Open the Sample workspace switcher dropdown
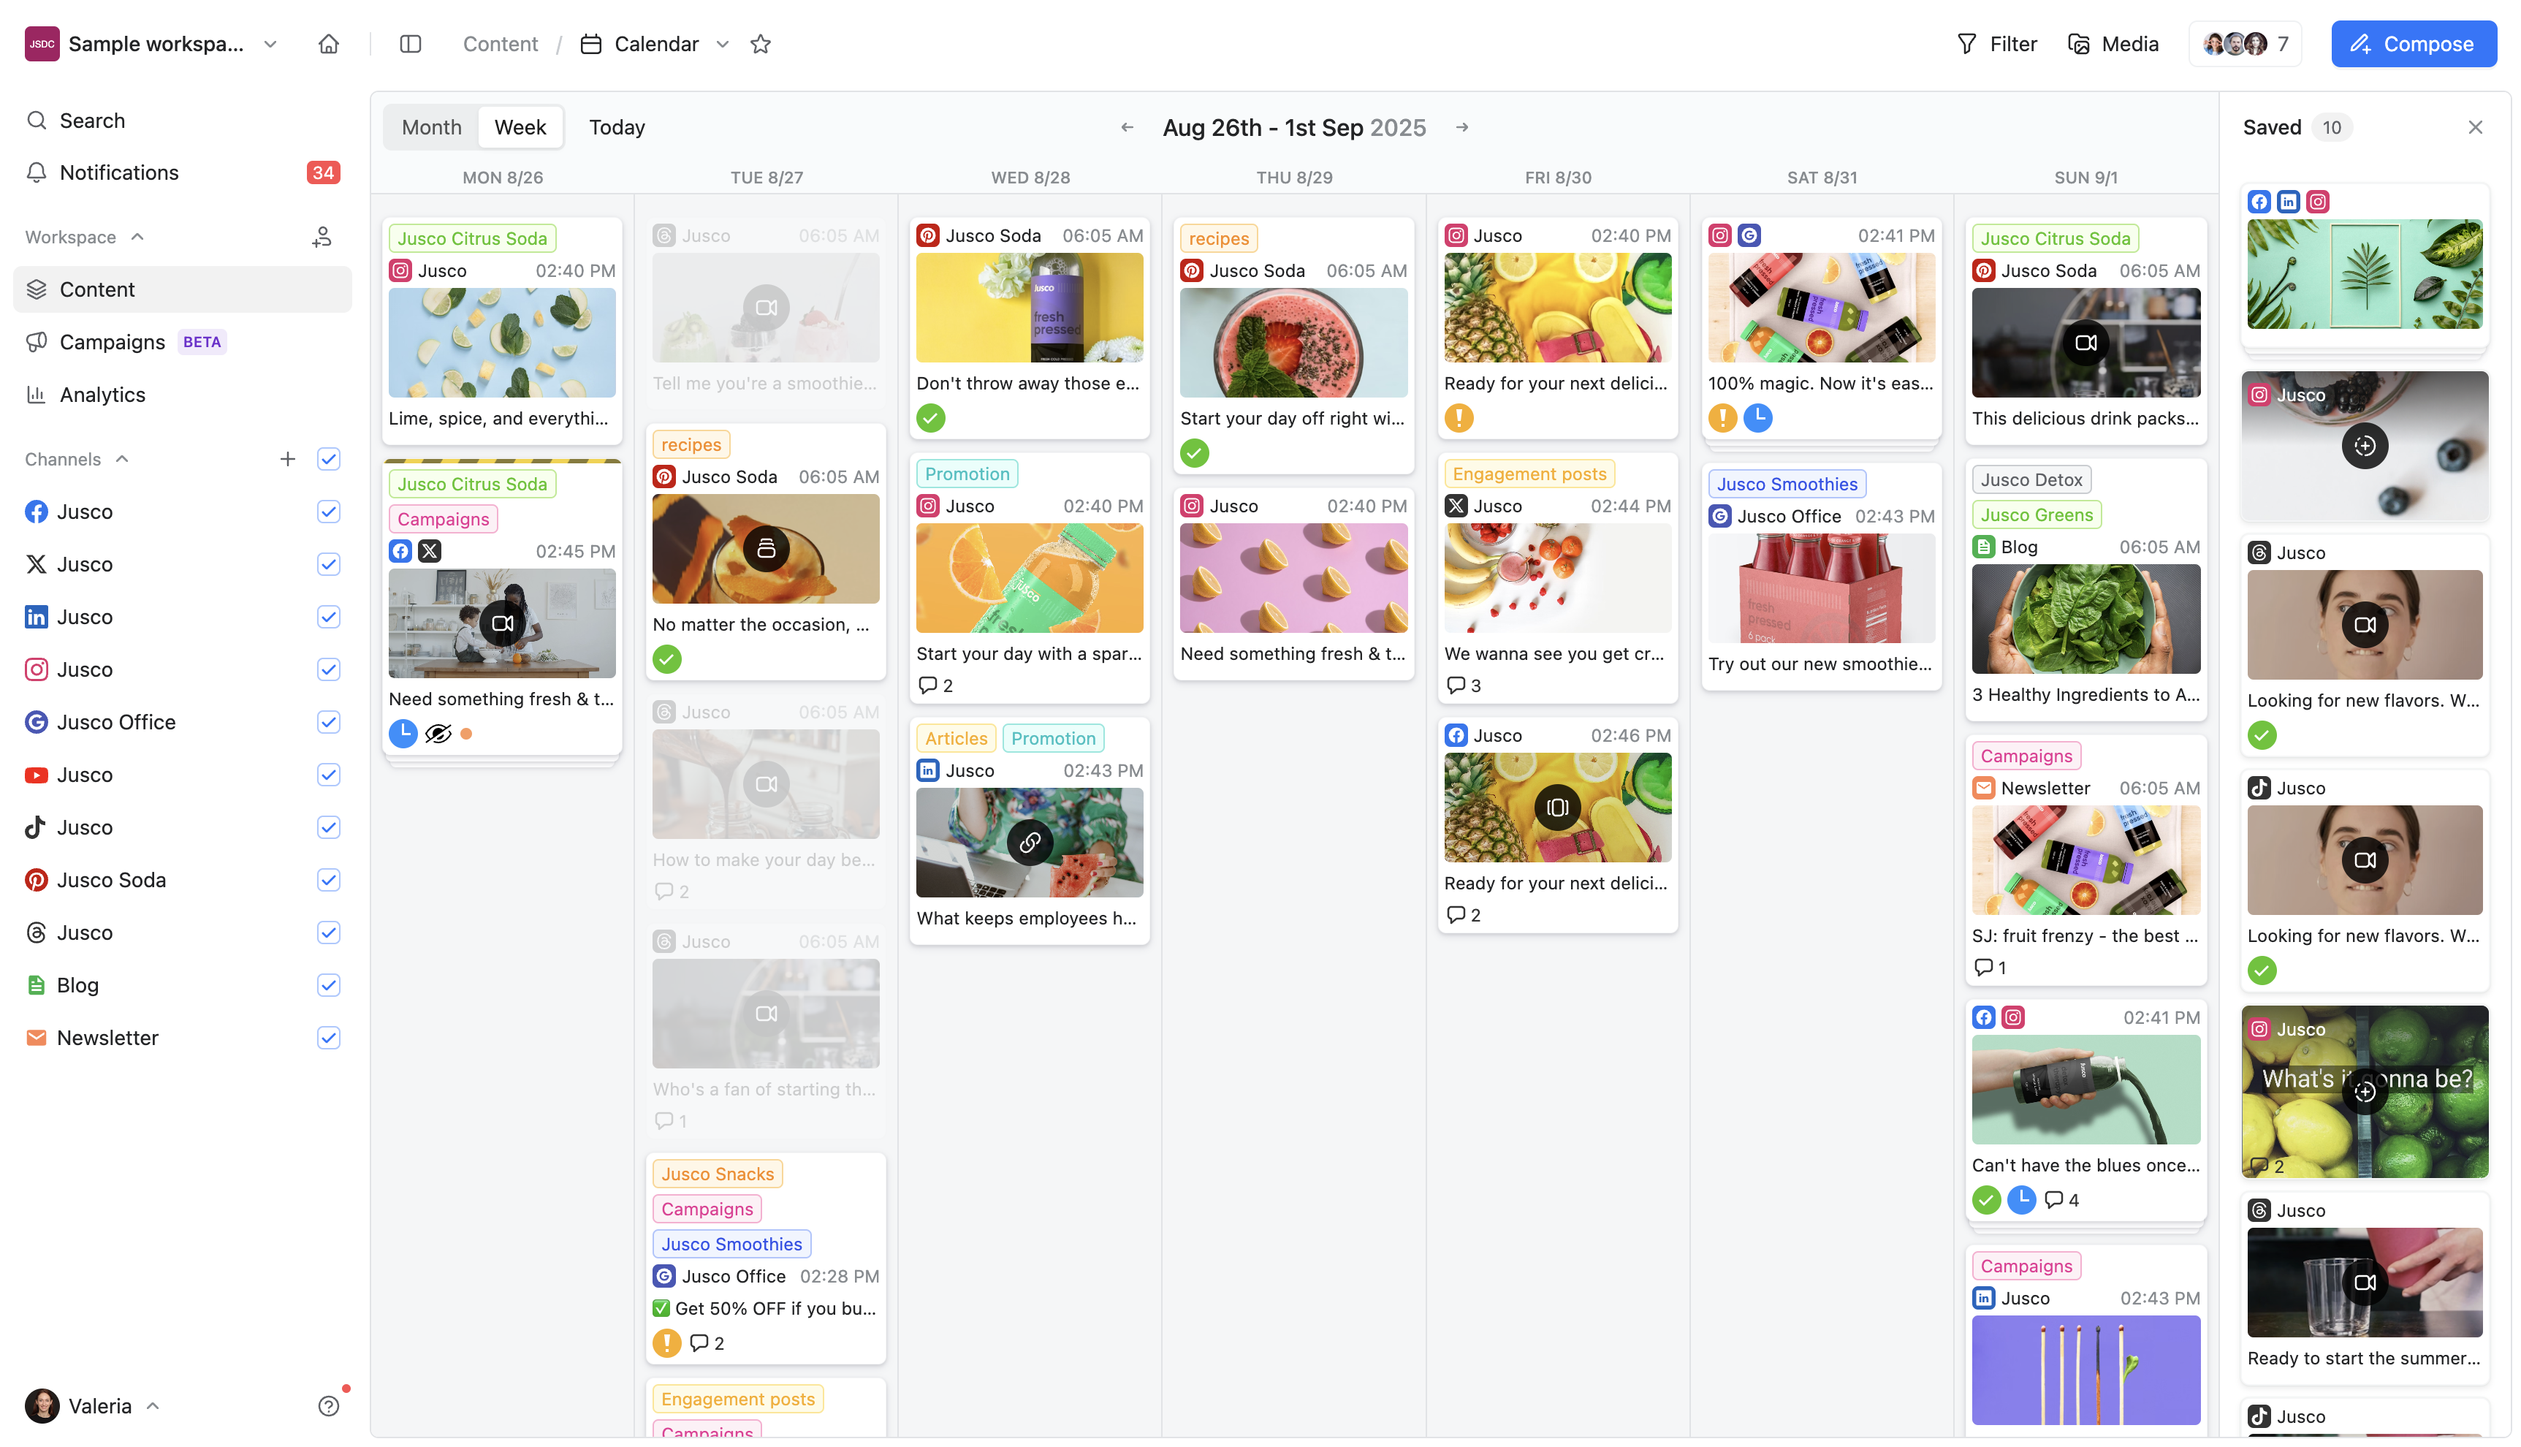The height and width of the screenshot is (1447, 2521). 270,44
